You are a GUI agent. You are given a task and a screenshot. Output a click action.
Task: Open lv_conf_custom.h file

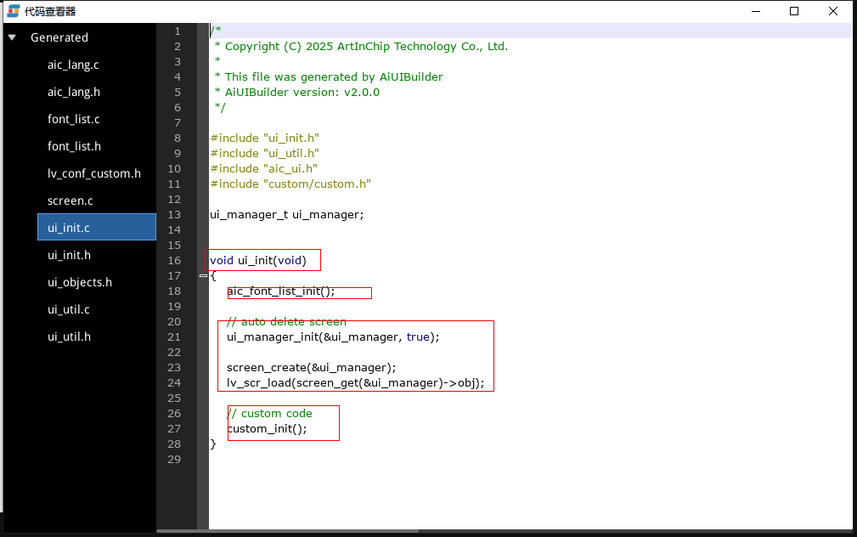pyautogui.click(x=94, y=174)
